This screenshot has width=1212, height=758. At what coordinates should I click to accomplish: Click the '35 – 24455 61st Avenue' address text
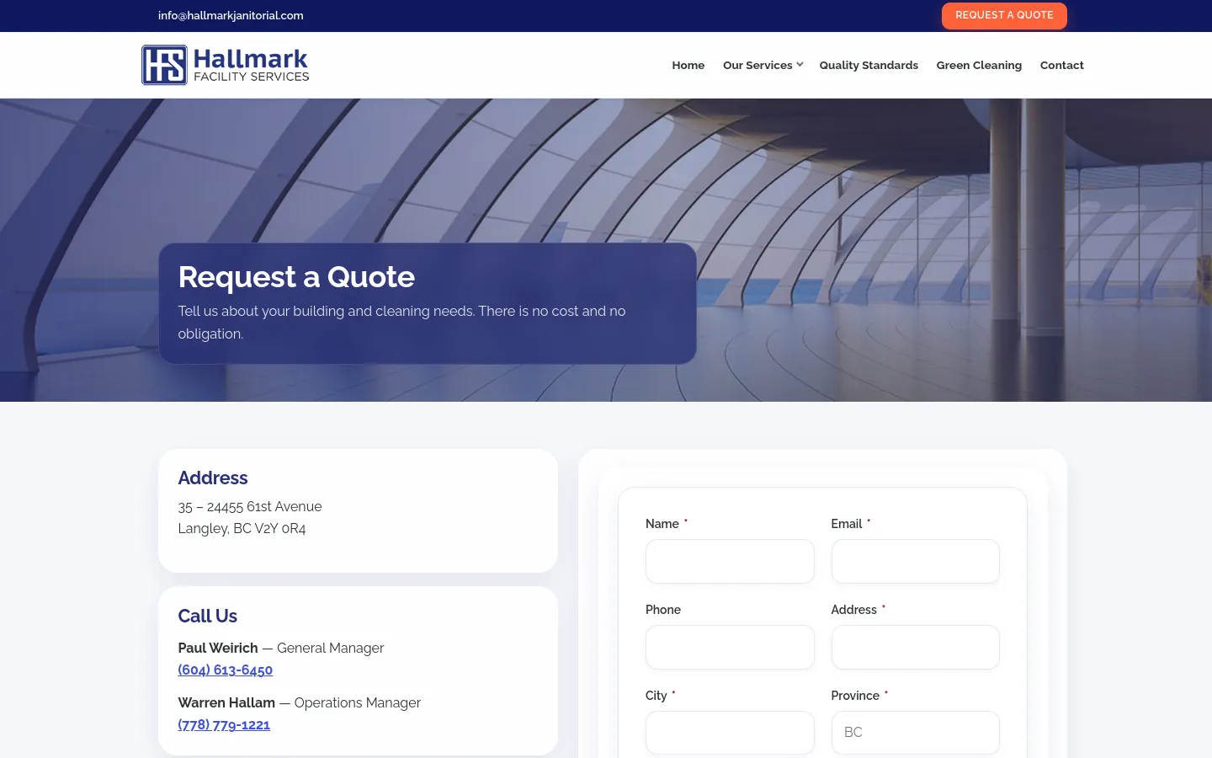click(250, 506)
